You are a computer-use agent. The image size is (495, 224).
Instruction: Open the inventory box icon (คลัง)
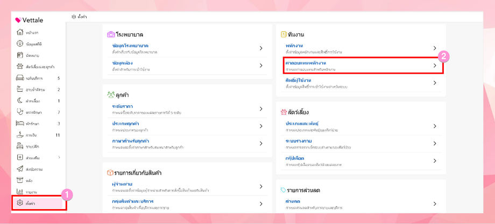(20, 180)
